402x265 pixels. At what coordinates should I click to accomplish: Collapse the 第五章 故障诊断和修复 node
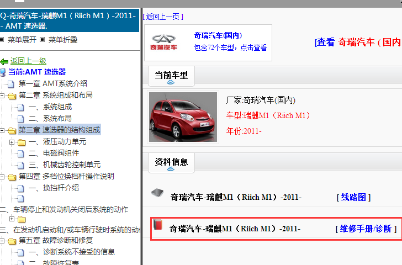click(2, 241)
